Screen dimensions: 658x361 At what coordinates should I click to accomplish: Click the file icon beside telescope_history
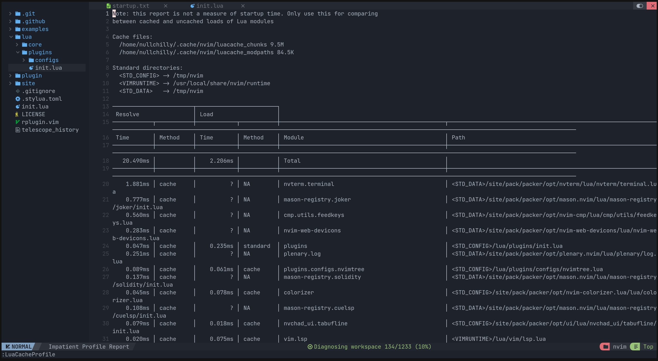[17, 130]
